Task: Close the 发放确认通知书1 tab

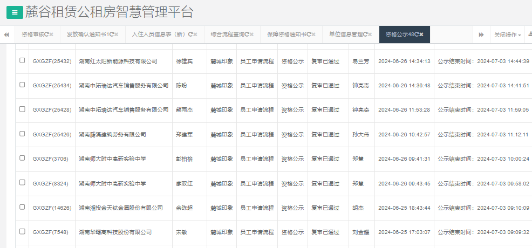Action: point(117,34)
